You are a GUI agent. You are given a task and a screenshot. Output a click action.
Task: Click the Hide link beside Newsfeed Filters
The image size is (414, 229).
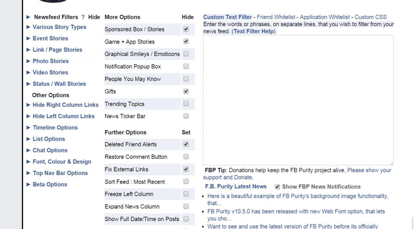(x=94, y=17)
